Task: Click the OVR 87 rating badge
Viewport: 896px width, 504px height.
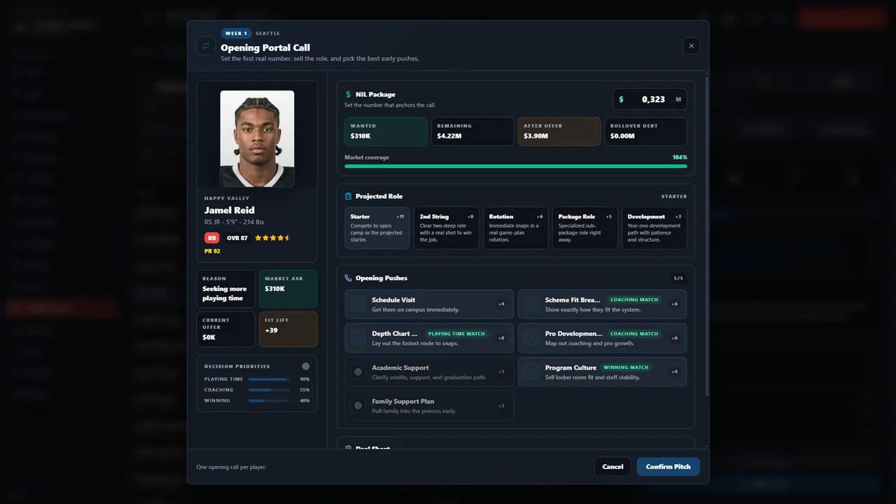Action: click(237, 238)
